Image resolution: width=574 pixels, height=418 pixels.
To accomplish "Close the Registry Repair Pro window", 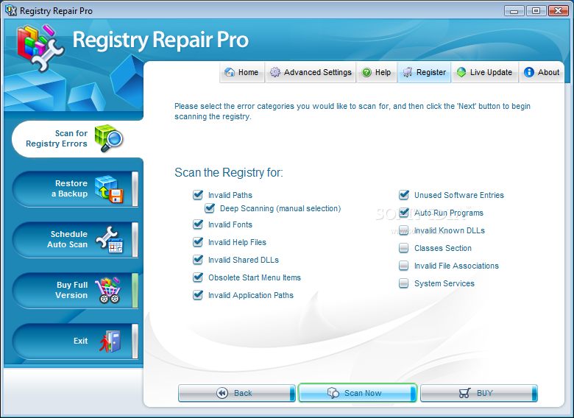I will pyautogui.click(x=558, y=10).
